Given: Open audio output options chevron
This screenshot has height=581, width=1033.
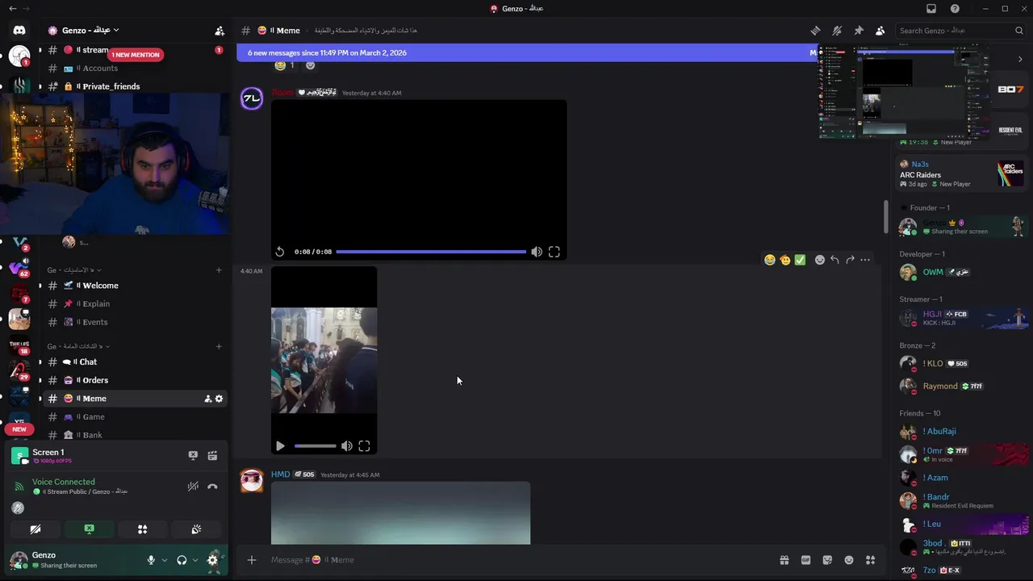Looking at the screenshot, I should [x=195, y=560].
